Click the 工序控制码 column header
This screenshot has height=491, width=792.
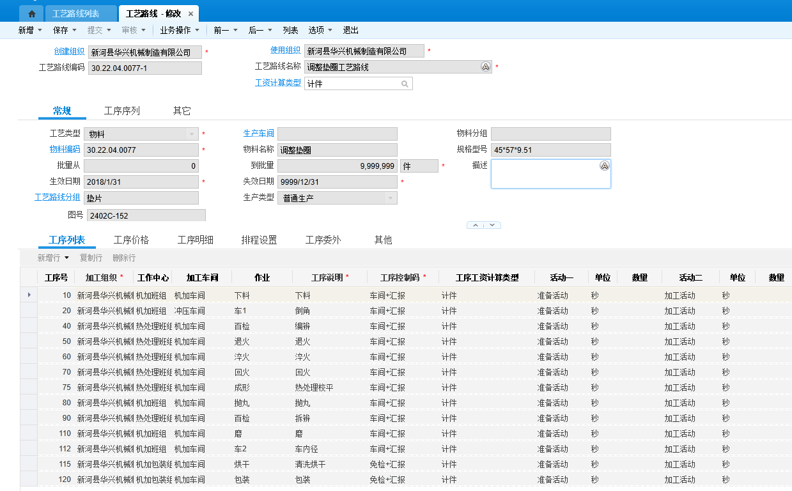tap(403, 277)
